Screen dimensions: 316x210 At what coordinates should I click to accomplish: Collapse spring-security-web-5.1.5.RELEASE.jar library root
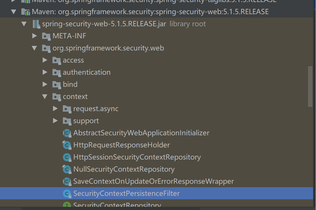pyautogui.click(x=24, y=24)
